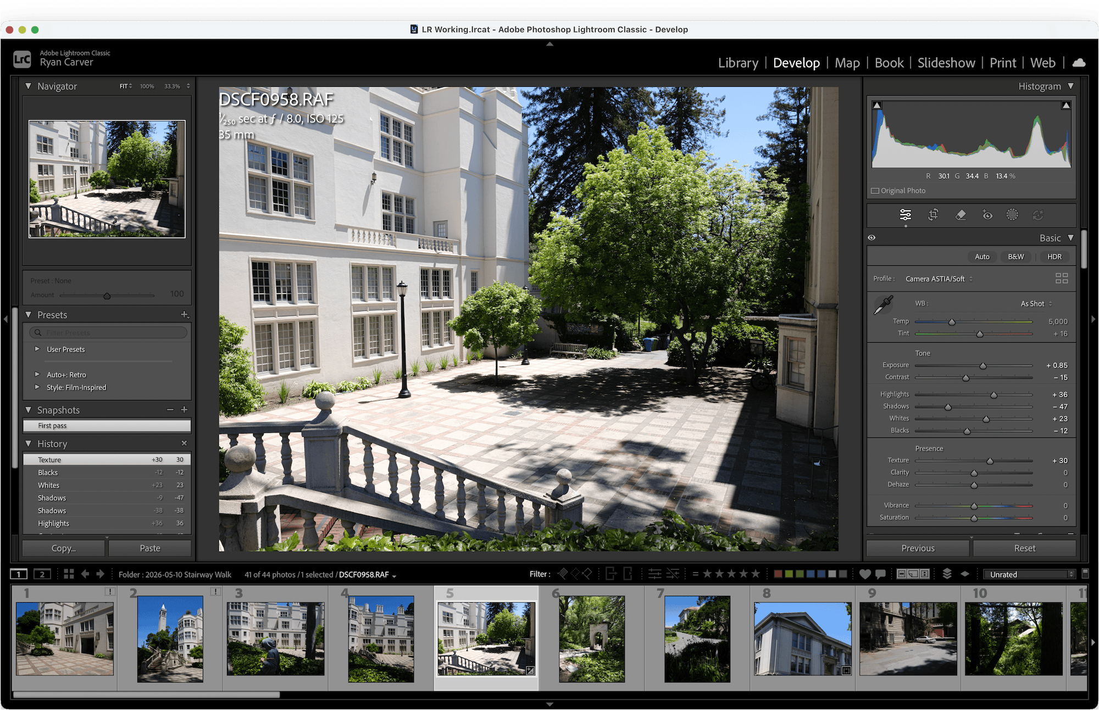
Task: Click the Temp slider handle
Action: (952, 322)
